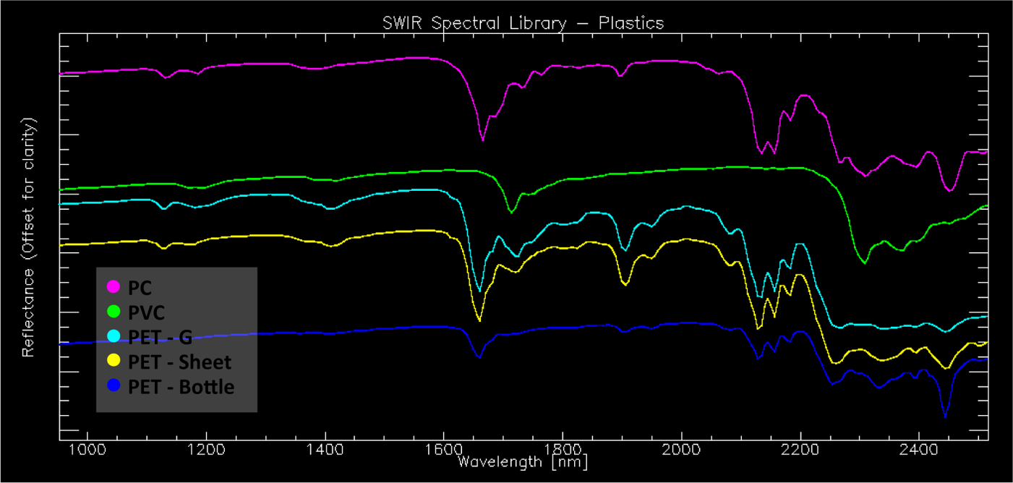Viewport: 1013px width, 483px height.
Task: Click the yellow PET - Sheet legend dot
Action: [114, 362]
